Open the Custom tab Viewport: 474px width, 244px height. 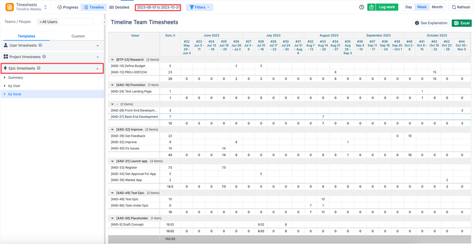pos(78,36)
